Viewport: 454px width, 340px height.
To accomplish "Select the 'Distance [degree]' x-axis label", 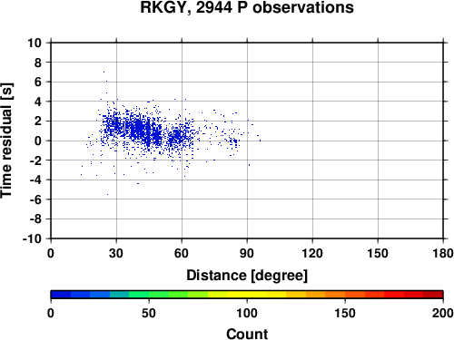I will coord(247,276).
